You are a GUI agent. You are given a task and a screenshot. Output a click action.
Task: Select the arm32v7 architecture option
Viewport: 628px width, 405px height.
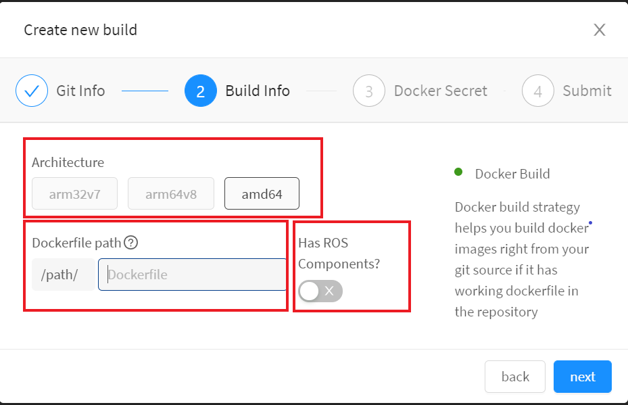[x=74, y=193]
